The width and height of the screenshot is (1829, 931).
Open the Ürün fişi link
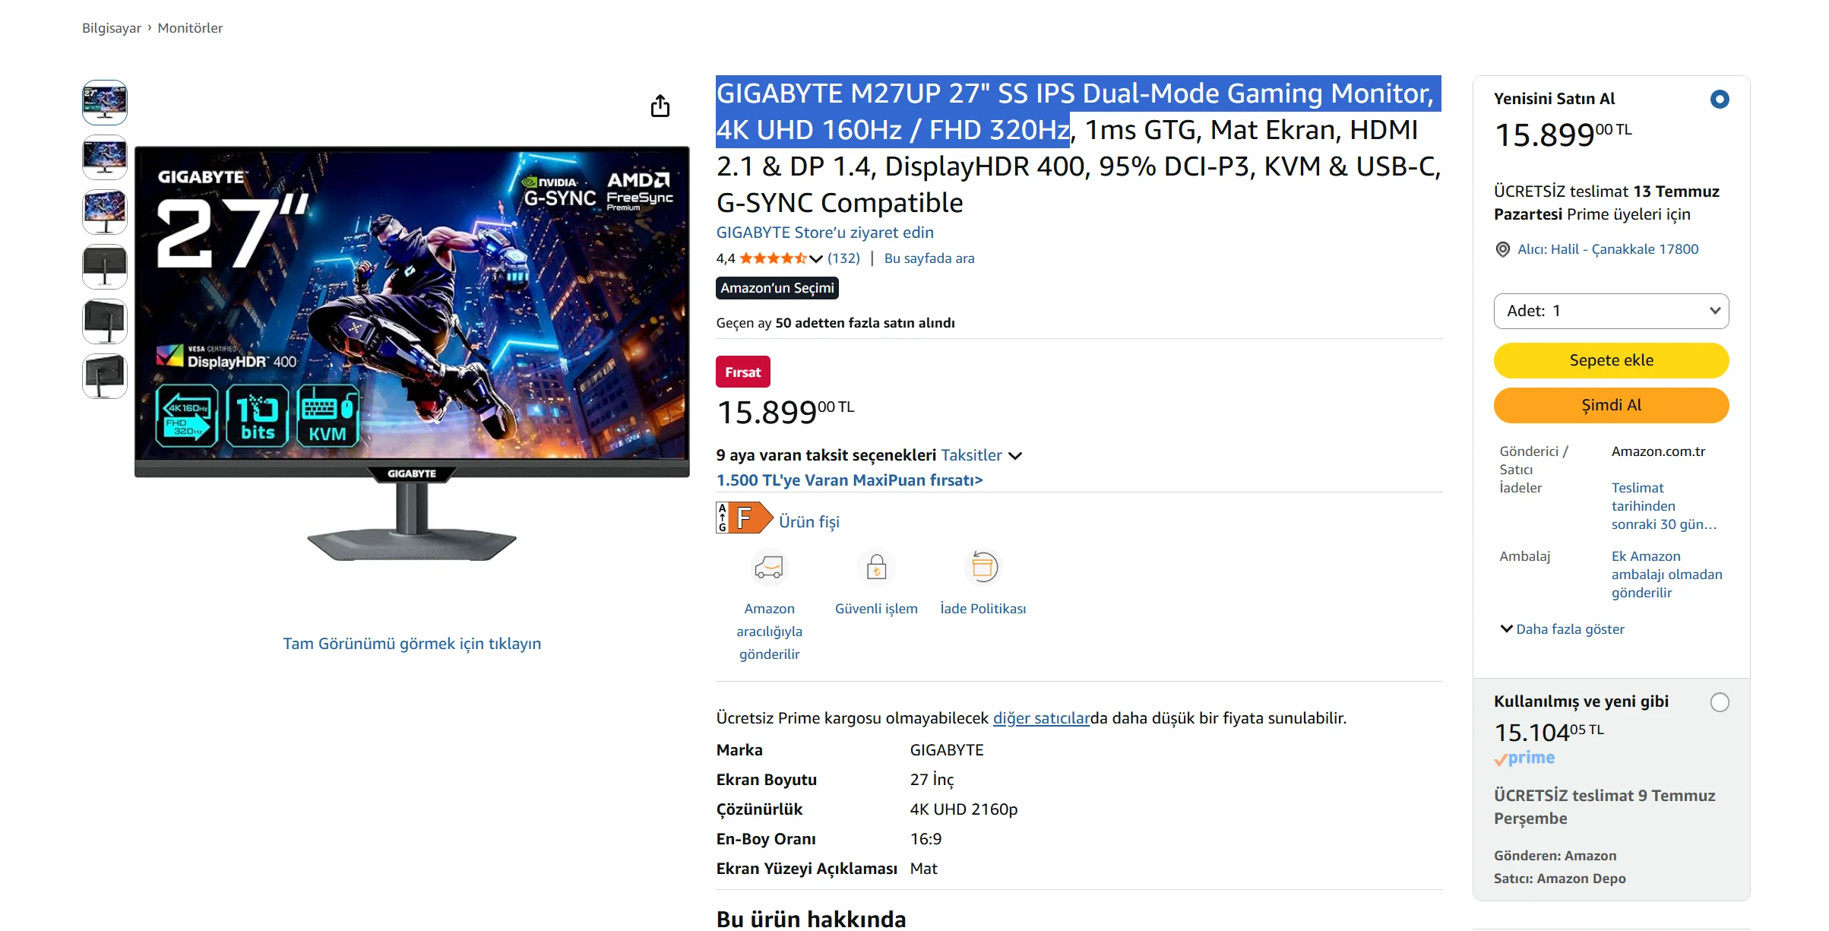[x=809, y=522]
